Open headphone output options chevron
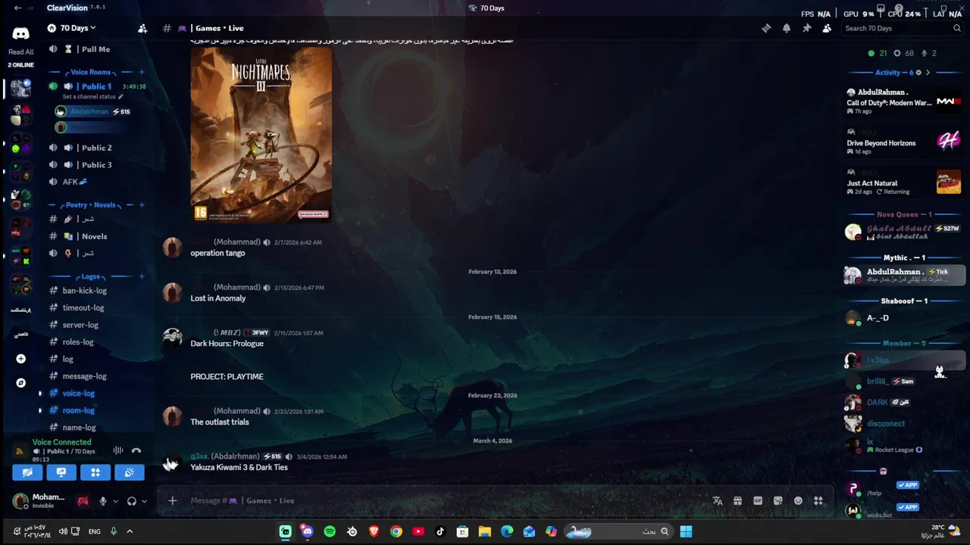The image size is (970, 545). pyautogui.click(x=144, y=501)
